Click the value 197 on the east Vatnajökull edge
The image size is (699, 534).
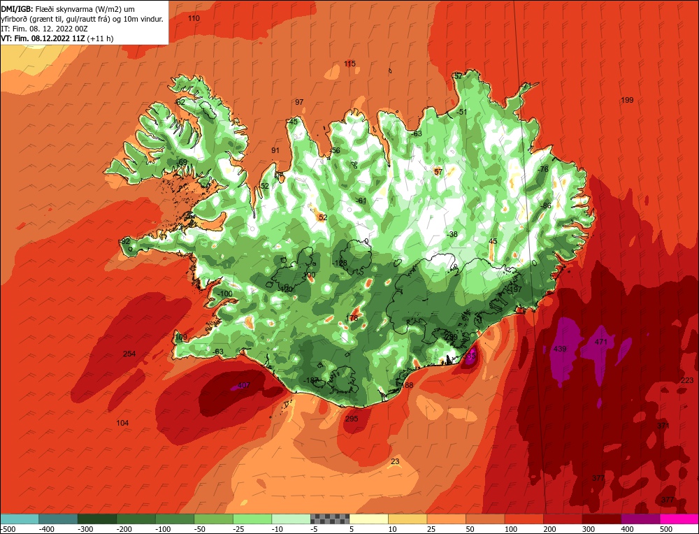[x=515, y=289]
